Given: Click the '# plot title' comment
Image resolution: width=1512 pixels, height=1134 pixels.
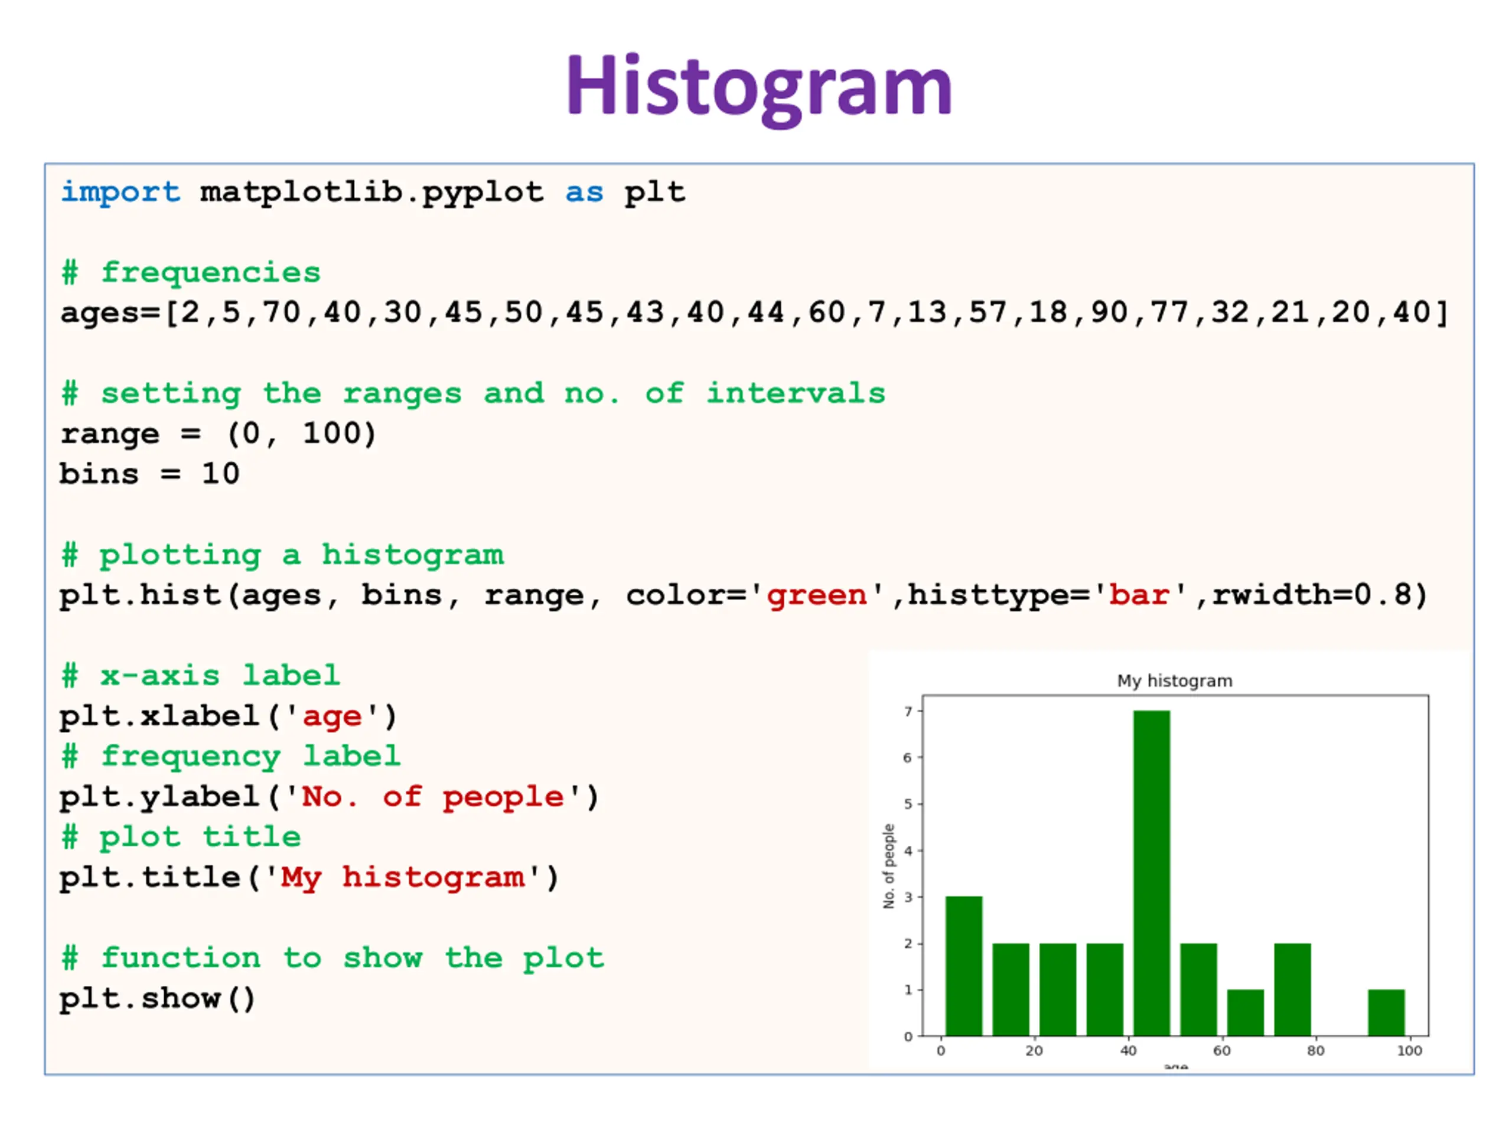Looking at the screenshot, I should pyautogui.click(x=181, y=838).
